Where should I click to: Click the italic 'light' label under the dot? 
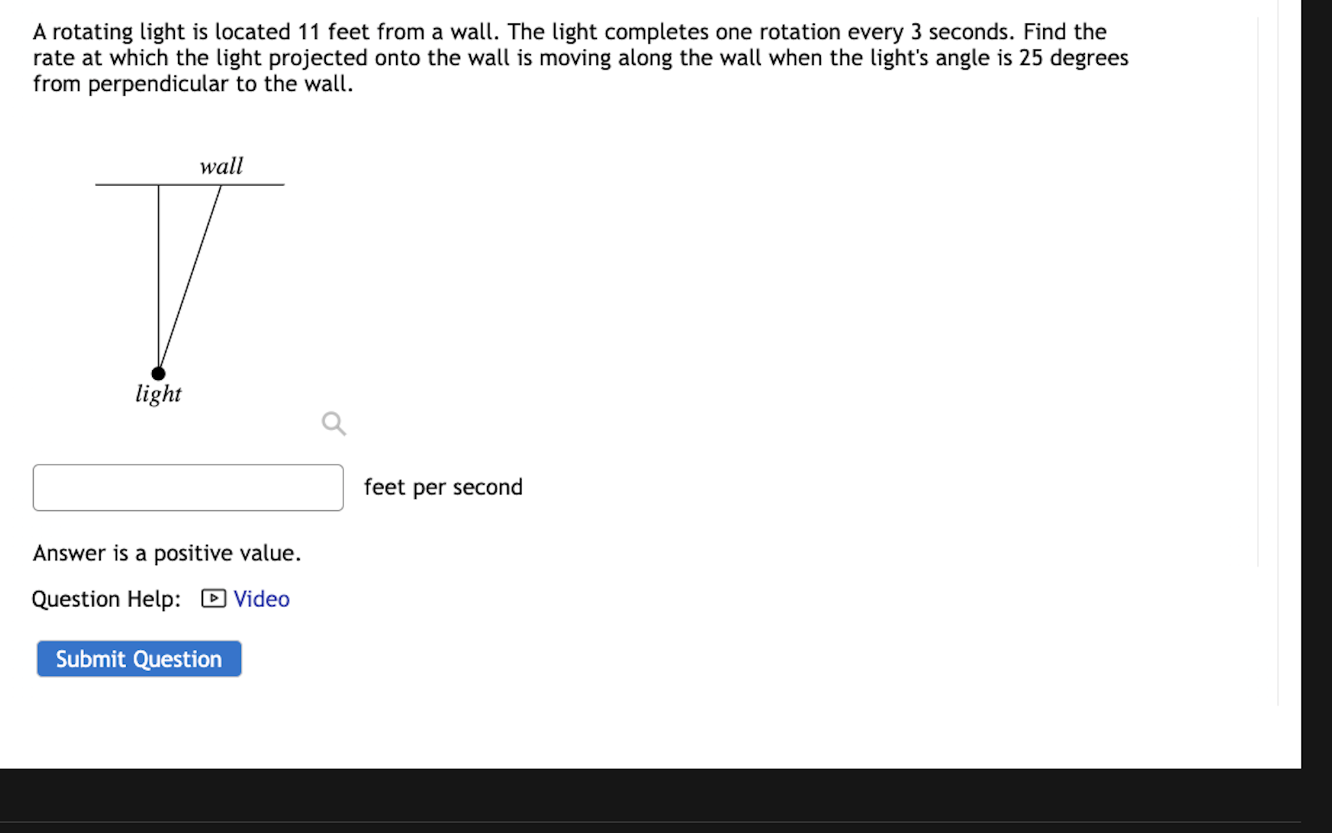click(158, 394)
